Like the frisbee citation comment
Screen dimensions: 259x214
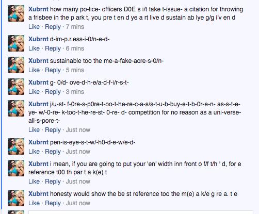[34, 27]
